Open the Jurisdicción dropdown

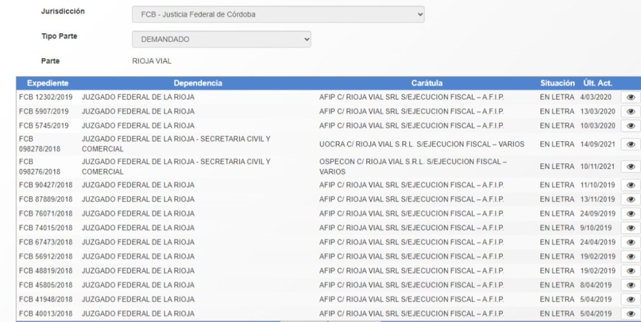pyautogui.click(x=278, y=14)
